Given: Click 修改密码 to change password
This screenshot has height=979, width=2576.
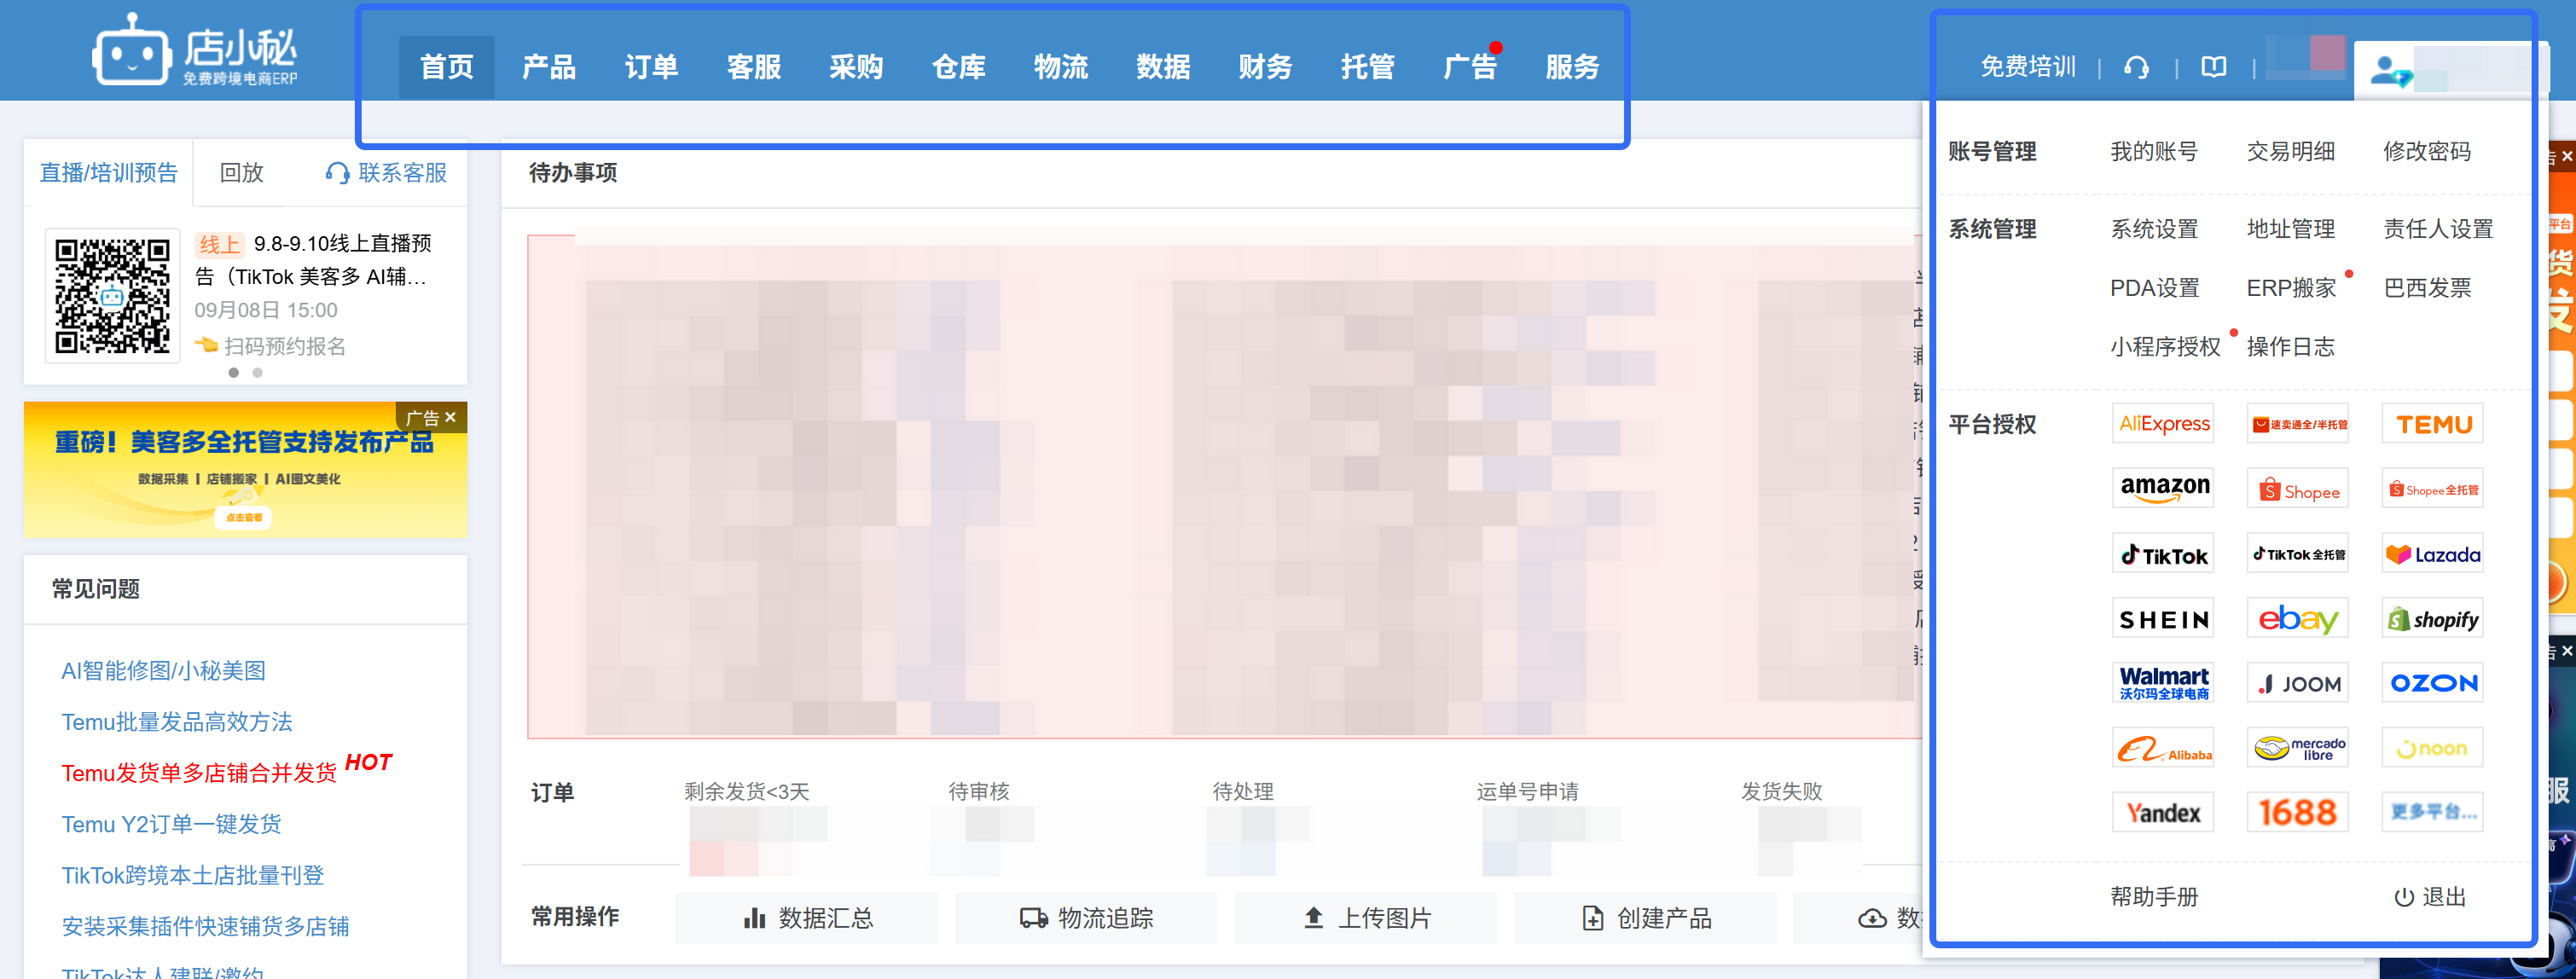Looking at the screenshot, I should [x=2427, y=151].
